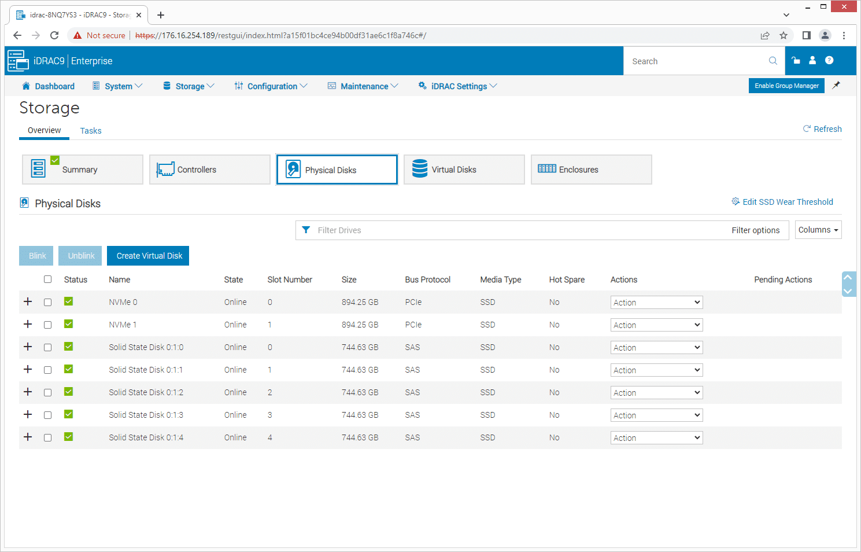This screenshot has height=552, width=861.
Task: Click the pin icon near Enable Group Manager
Action: 836,85
